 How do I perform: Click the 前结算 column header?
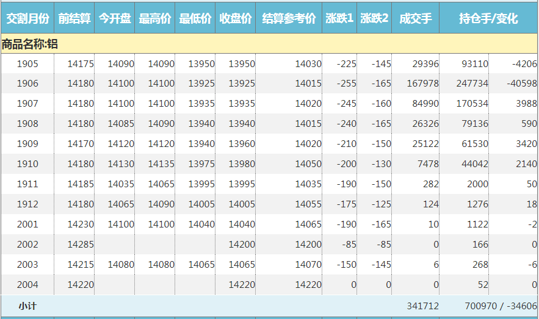click(x=74, y=19)
